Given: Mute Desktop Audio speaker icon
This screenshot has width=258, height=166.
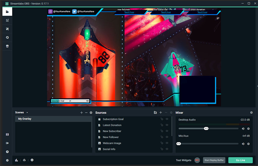Looking at the screenshot, I should pos(243,129).
